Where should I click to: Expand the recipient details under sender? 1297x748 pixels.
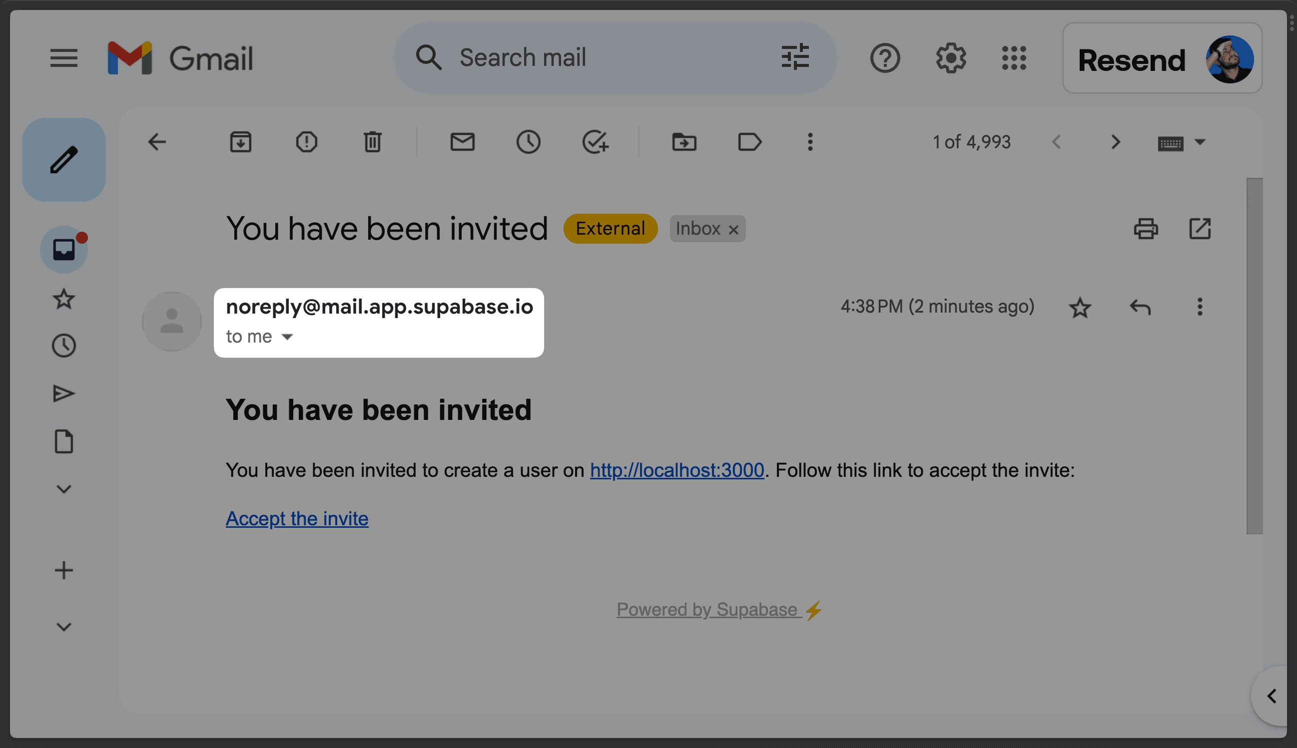tap(287, 337)
